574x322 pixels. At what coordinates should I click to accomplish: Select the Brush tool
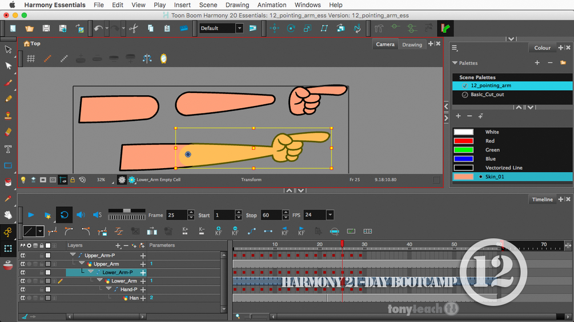pyautogui.click(x=8, y=83)
